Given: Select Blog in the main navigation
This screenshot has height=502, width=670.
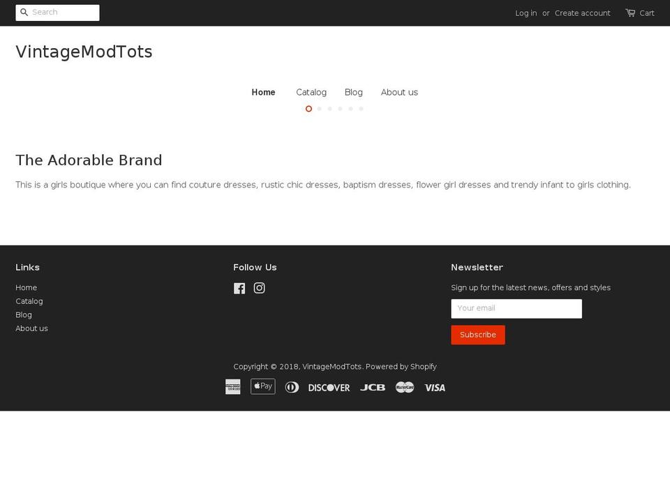Looking at the screenshot, I should click(x=353, y=92).
